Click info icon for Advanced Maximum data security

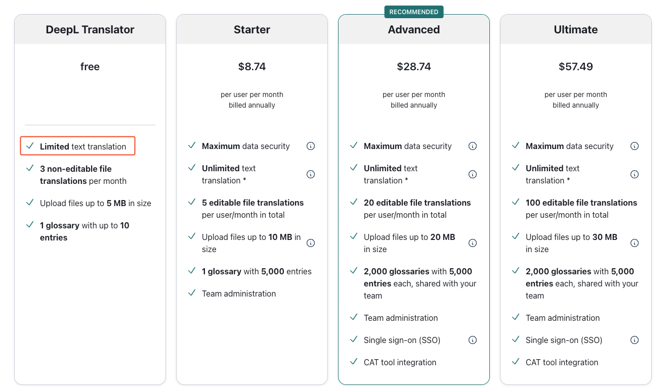point(473,146)
